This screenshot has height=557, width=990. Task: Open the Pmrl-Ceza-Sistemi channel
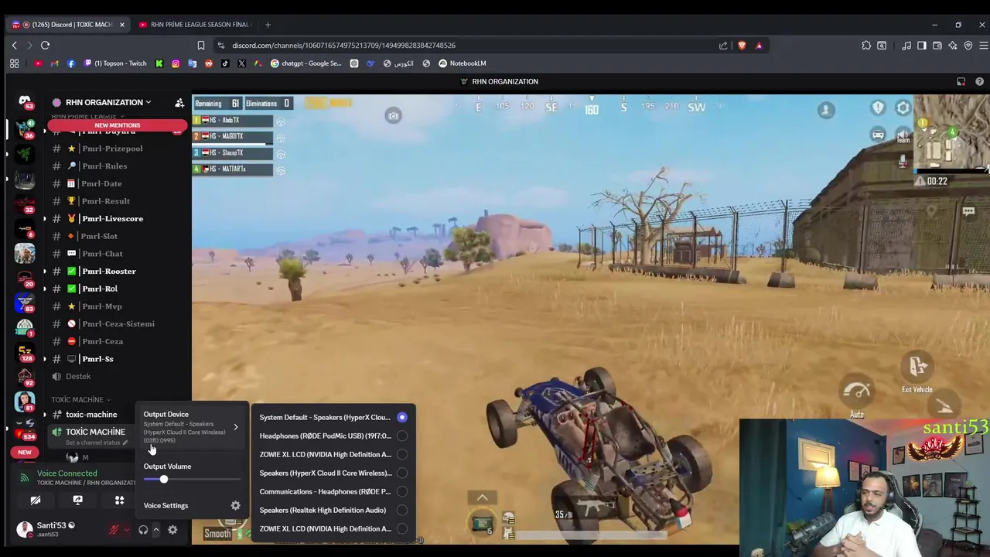(118, 324)
